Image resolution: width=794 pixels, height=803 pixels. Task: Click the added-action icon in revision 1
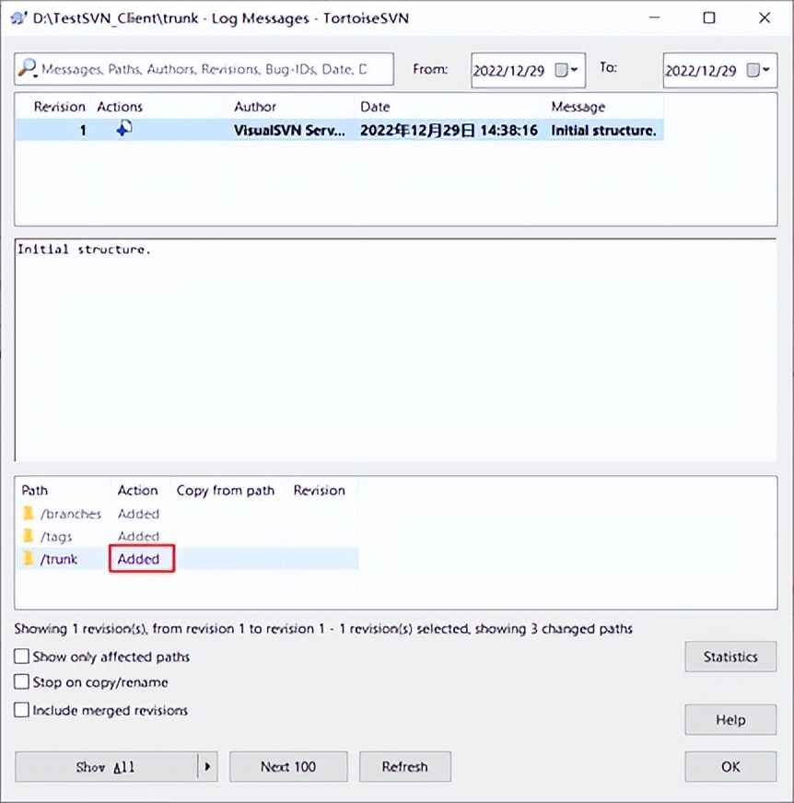pos(124,130)
